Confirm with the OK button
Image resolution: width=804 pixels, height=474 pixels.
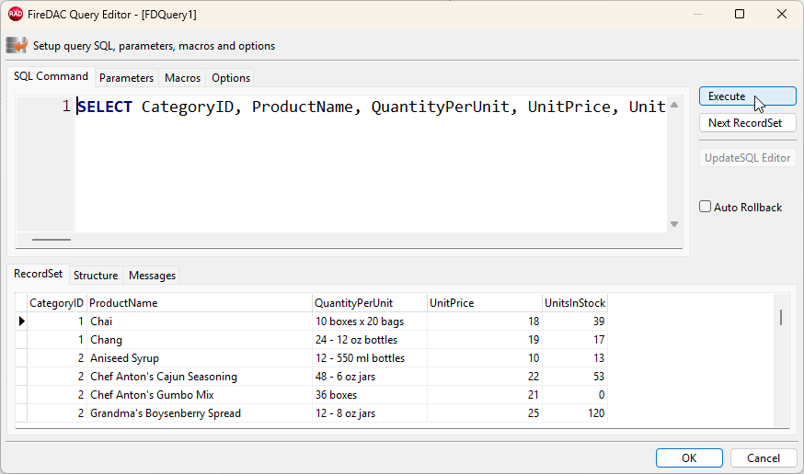[689, 458]
